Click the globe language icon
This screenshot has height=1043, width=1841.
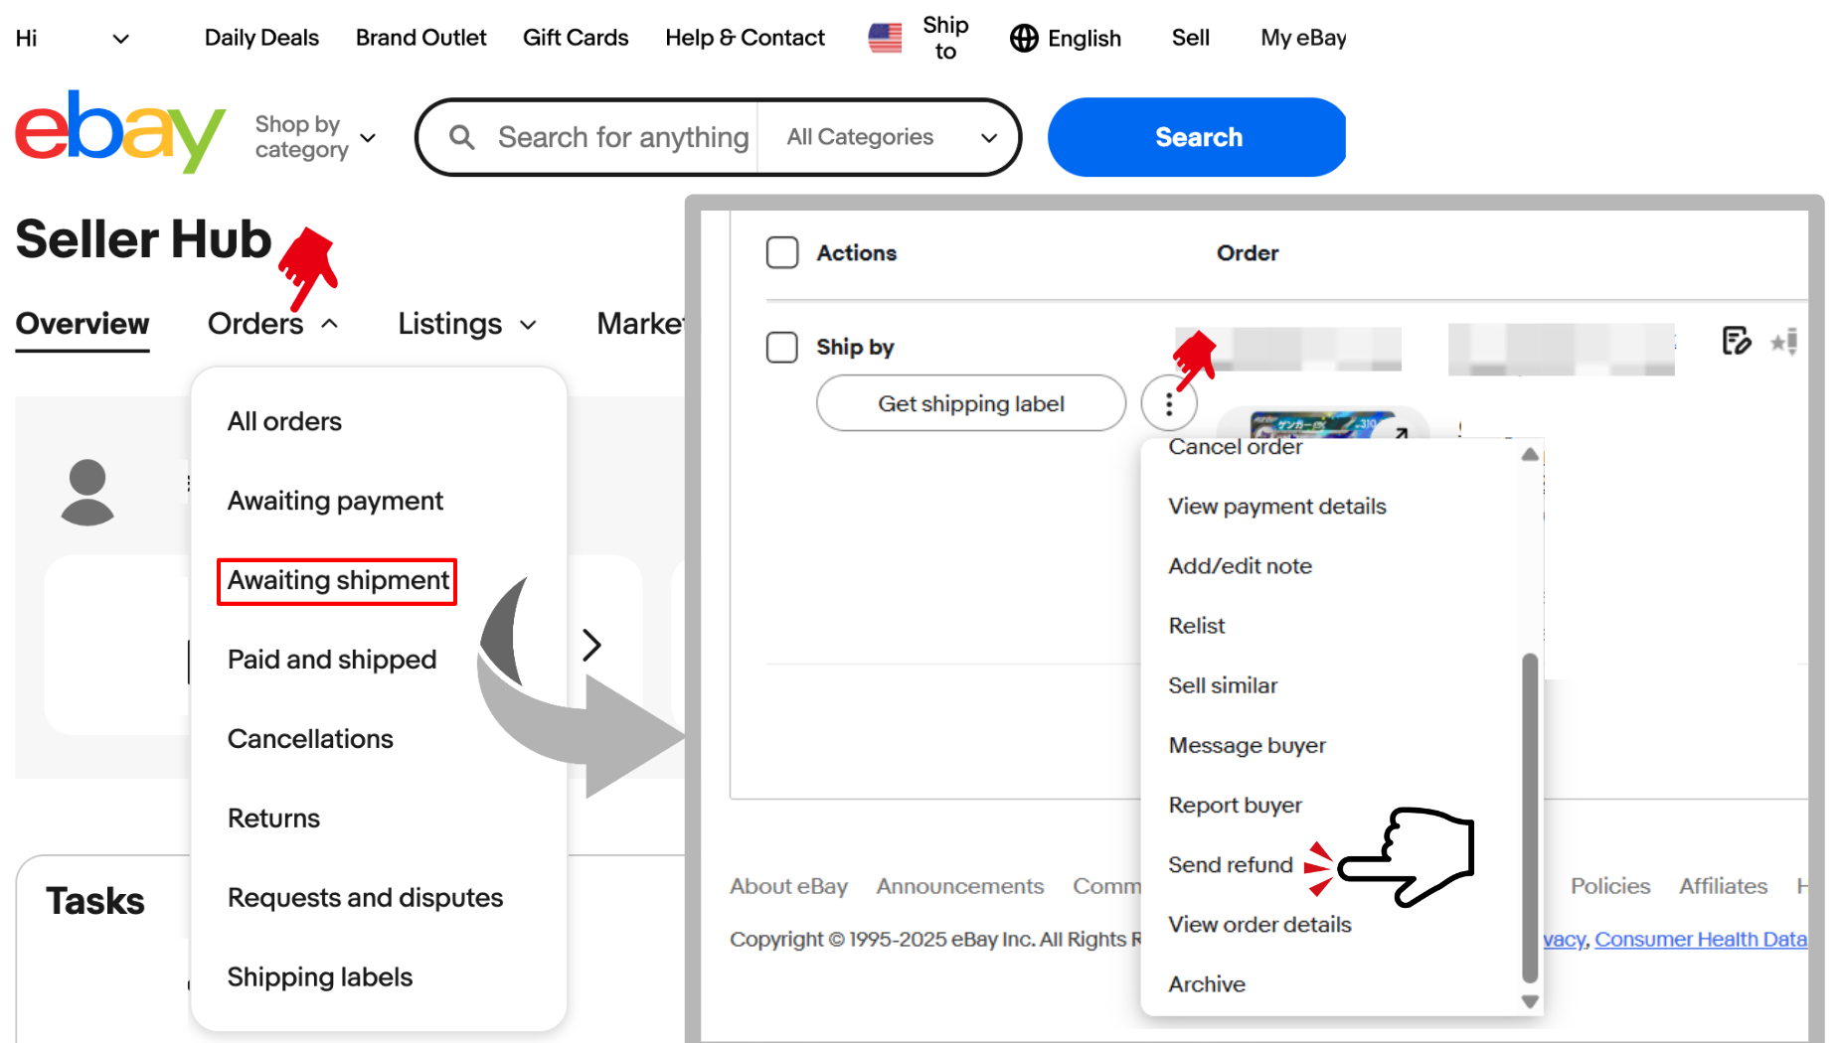pos(1024,38)
